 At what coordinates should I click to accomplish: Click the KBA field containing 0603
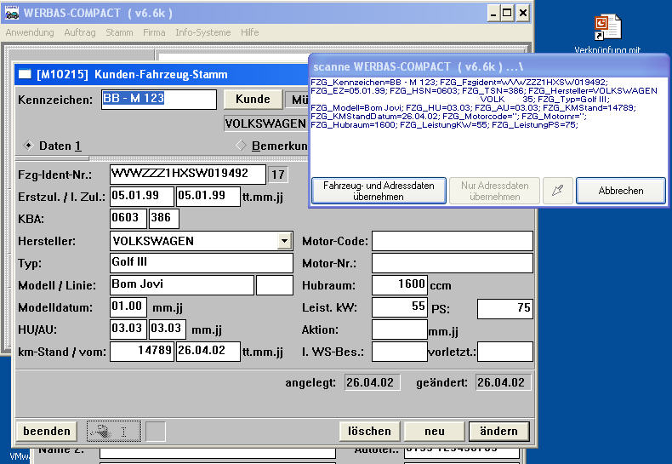128,219
